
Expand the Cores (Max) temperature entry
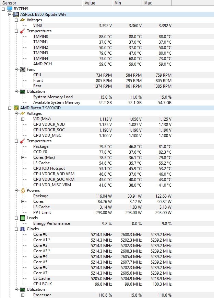click(x=23, y=157)
